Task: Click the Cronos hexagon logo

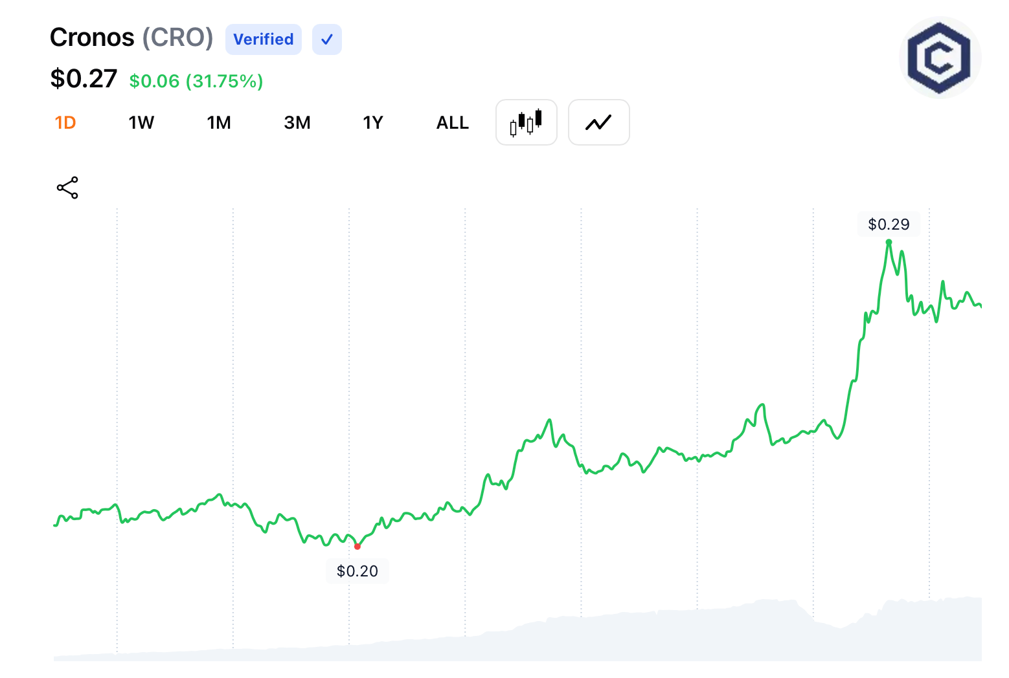Action: (939, 58)
